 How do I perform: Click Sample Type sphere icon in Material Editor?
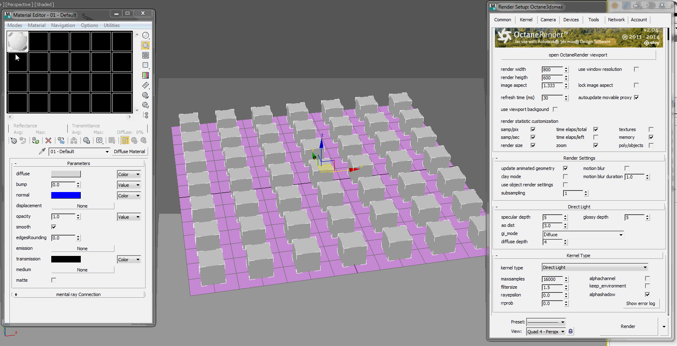click(146, 36)
